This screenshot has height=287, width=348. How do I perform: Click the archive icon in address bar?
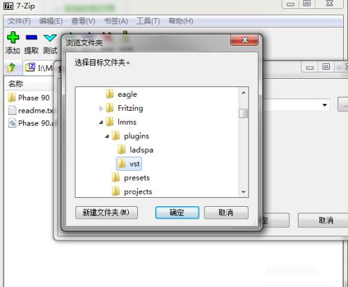(x=30, y=68)
